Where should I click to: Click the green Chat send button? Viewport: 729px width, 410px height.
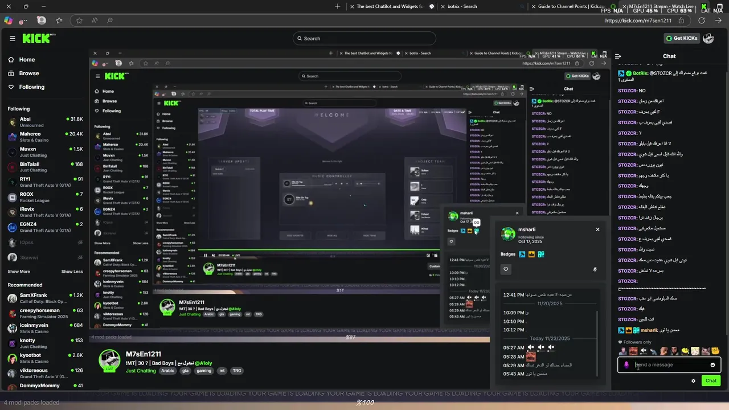click(x=711, y=380)
